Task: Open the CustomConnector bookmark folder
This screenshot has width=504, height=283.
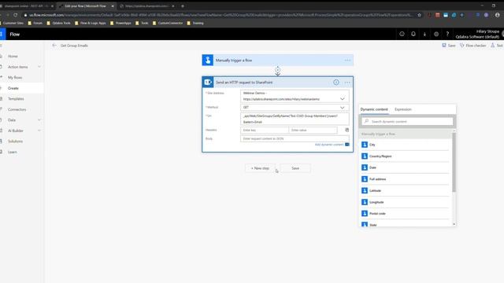Action: click(x=168, y=23)
